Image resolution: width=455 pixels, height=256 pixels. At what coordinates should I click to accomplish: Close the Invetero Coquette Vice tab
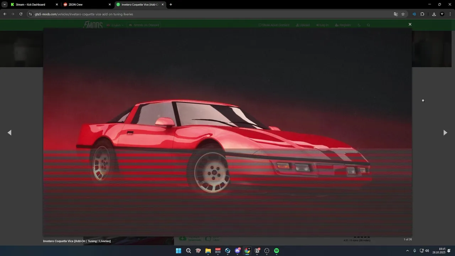pyautogui.click(x=163, y=5)
